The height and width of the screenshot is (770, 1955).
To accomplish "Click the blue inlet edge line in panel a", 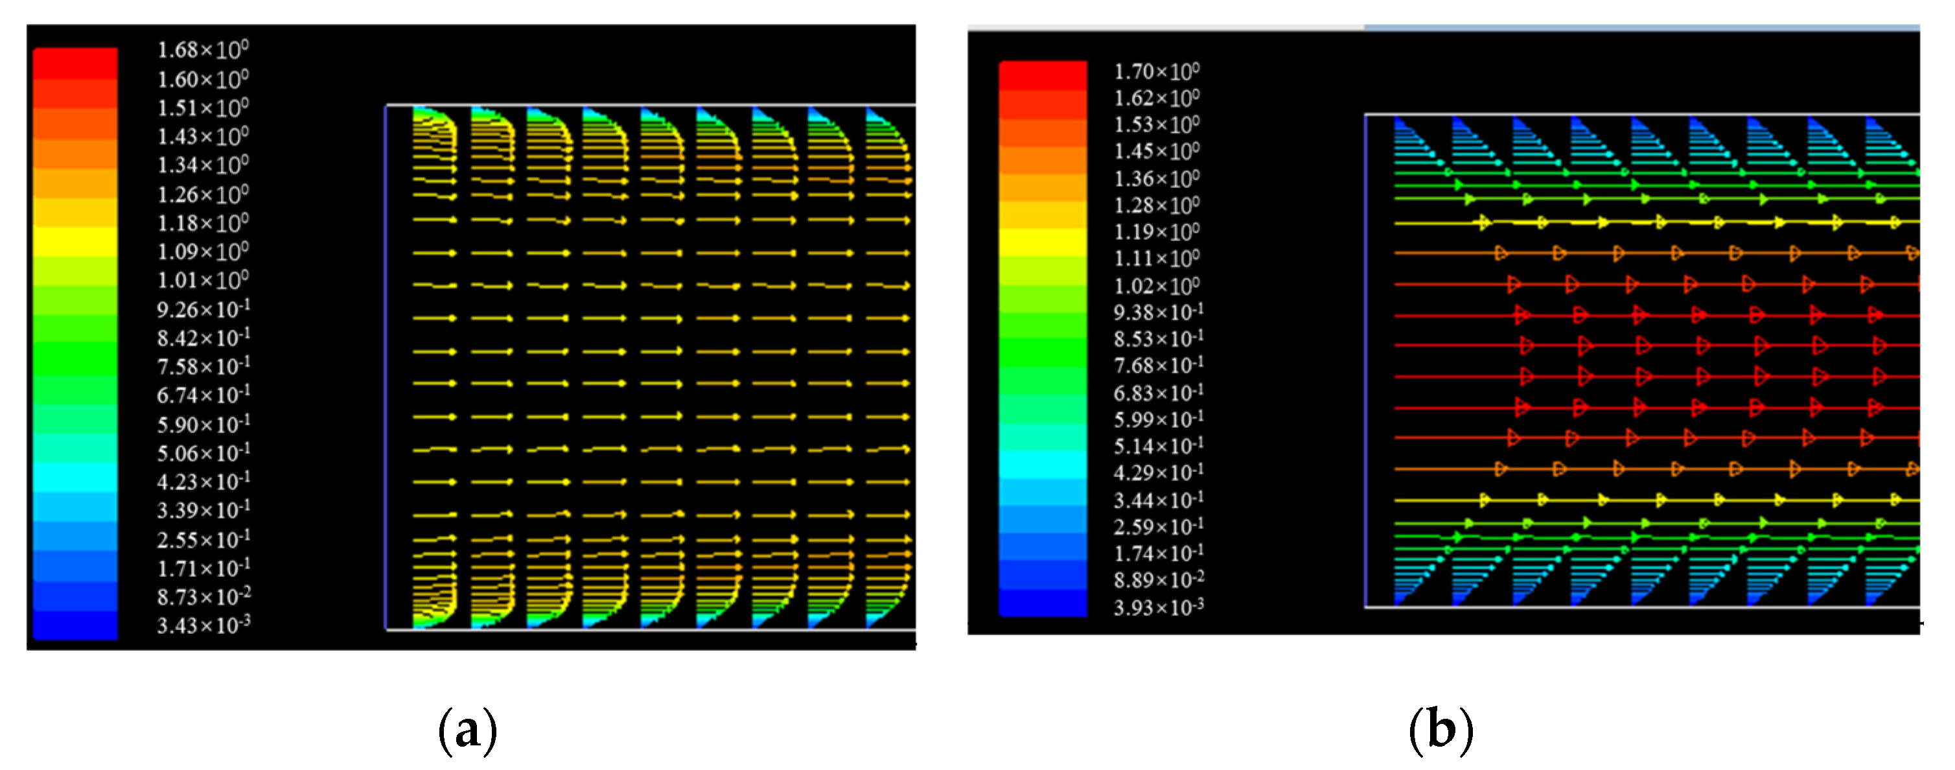I will coord(386,364).
